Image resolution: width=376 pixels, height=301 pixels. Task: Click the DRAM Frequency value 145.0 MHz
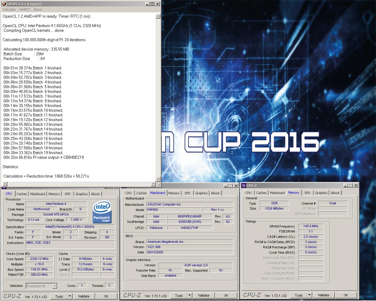tap(311, 226)
